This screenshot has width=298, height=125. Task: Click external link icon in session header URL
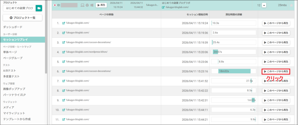point(163,7)
